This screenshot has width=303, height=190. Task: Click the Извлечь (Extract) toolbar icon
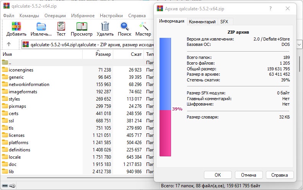pos(41,26)
